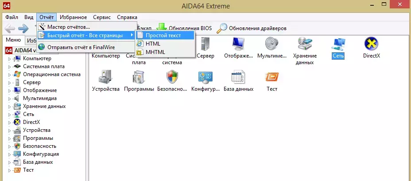Screen dimensions: 411x181
Task: Expand Операционная система tree node
Action: (x=9, y=75)
